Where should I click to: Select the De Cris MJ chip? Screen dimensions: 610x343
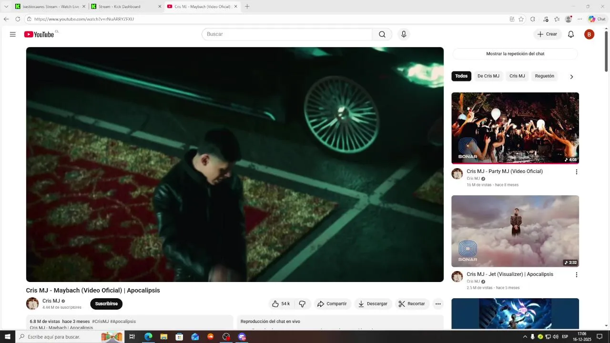[488, 76]
